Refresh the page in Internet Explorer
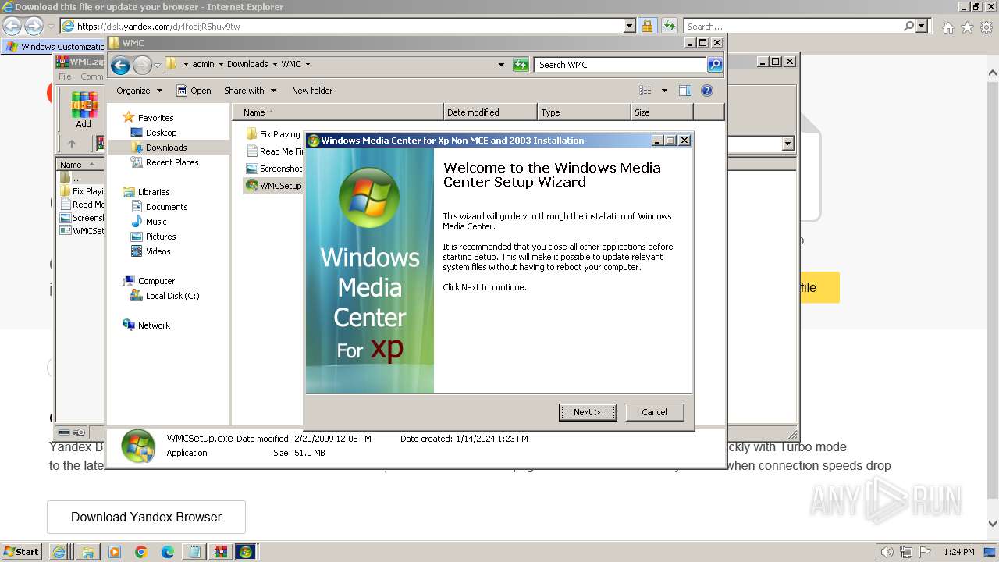The width and height of the screenshot is (999, 562). (669, 26)
